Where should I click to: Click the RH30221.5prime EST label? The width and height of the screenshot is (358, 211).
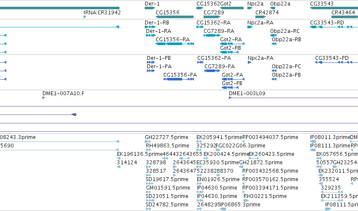click(265, 196)
